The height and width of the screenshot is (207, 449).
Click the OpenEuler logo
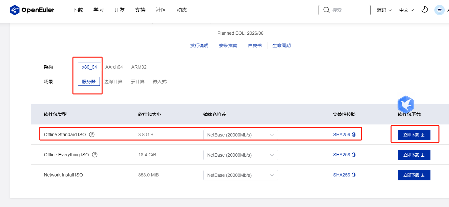click(32, 10)
